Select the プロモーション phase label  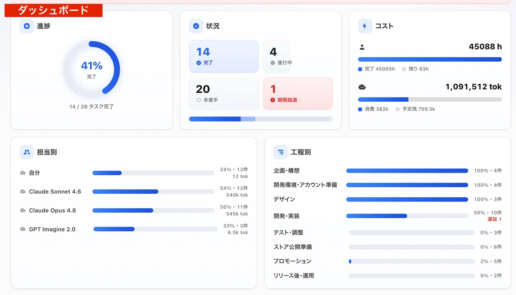point(292,262)
